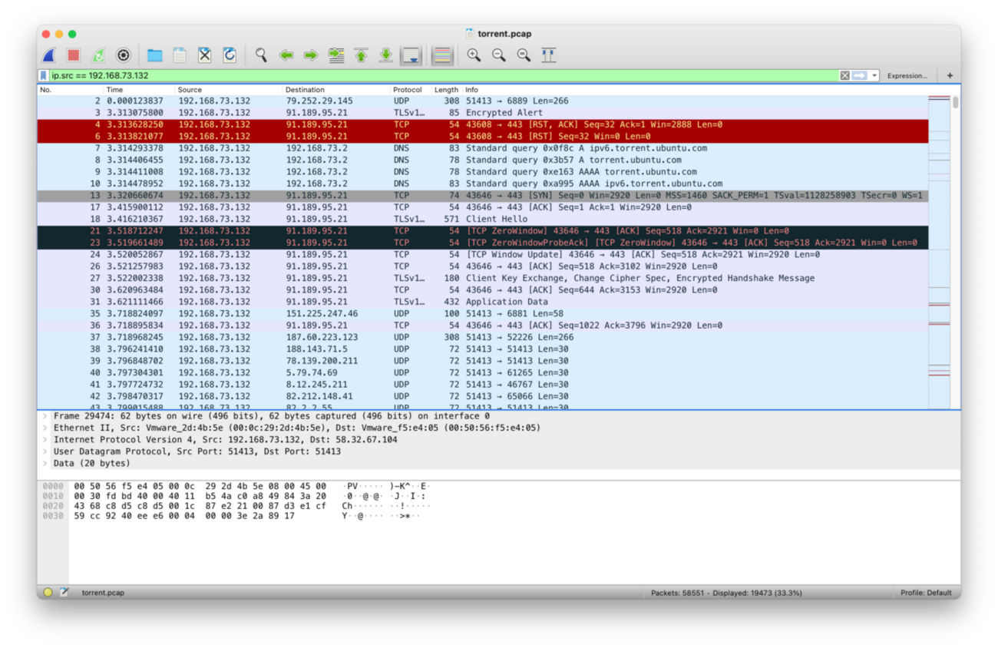998x648 pixels.
Task: Select packet 31 Application Data row
Action: pos(482,302)
